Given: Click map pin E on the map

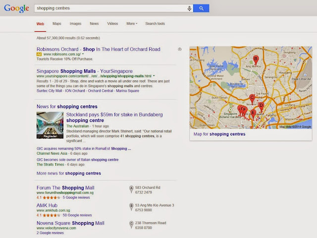Looking at the screenshot, I should [253, 115].
